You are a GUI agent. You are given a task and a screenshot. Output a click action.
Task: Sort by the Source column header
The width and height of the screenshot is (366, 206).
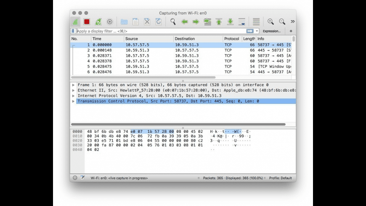pos(149,39)
